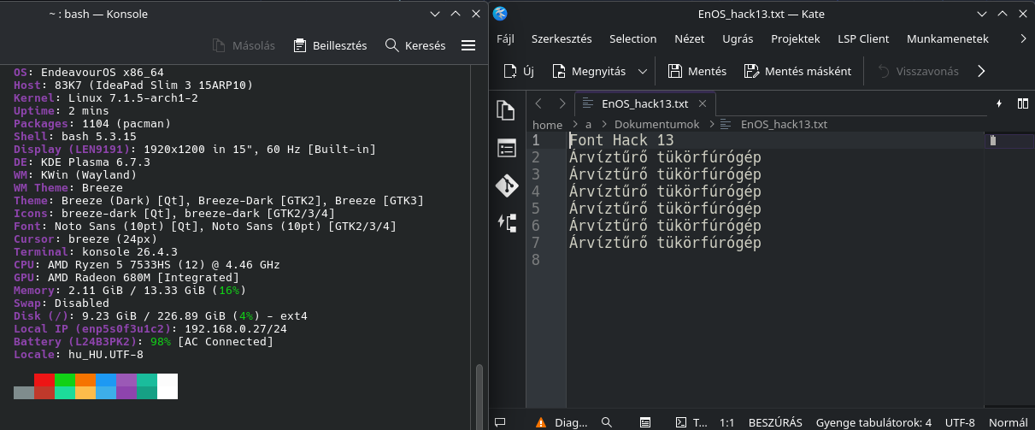Open the Ugrás menu
This screenshot has width=1035, height=430.
click(x=738, y=38)
